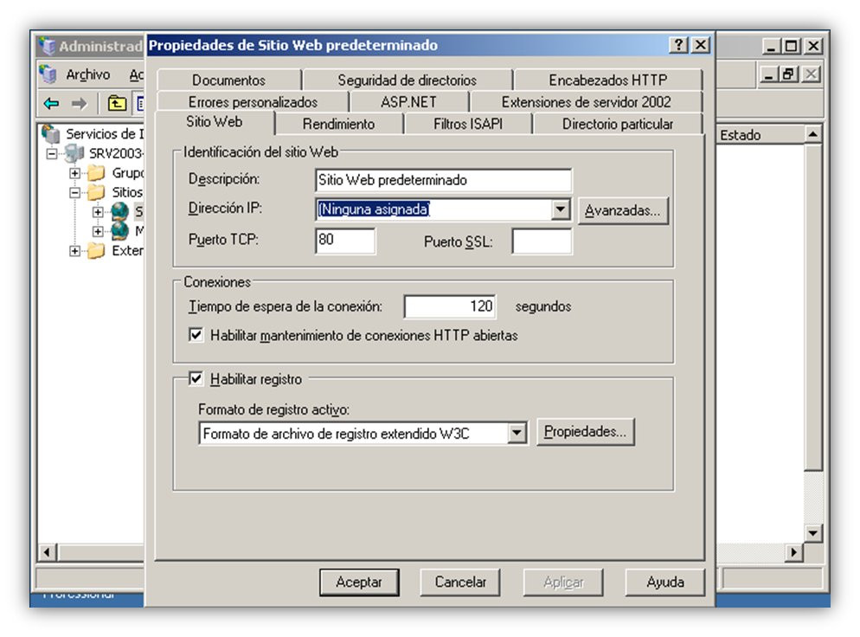Minimize the IIS Manager main window
Viewport: 860px width, 637px height.
tap(771, 46)
